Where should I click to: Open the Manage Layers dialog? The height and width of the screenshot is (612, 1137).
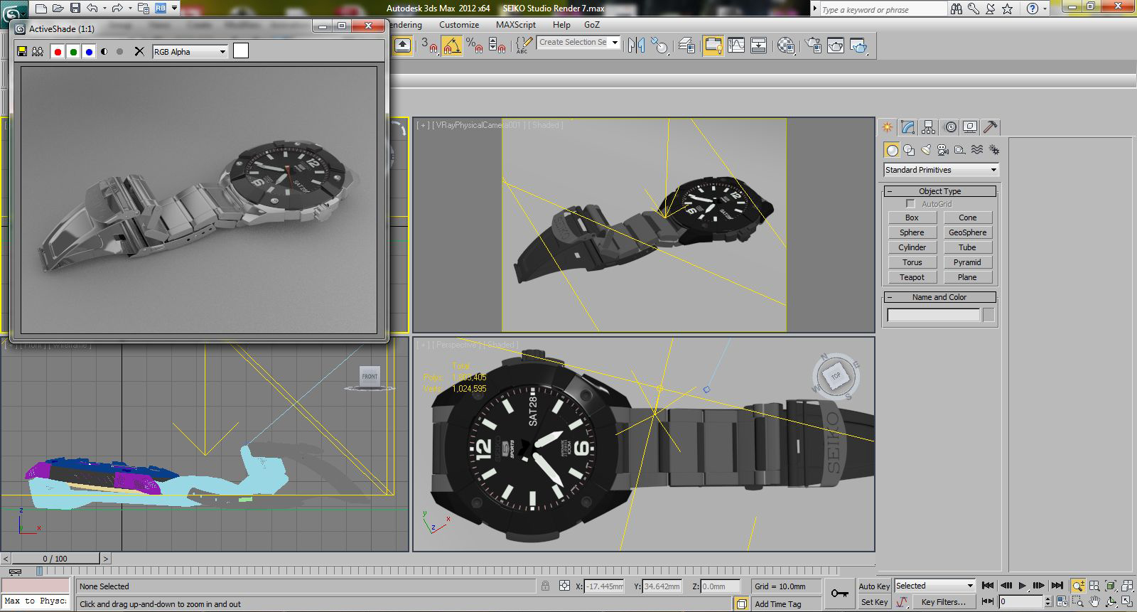[686, 45]
